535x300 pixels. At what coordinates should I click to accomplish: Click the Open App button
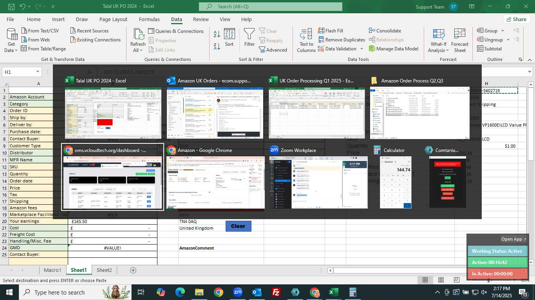click(x=514, y=239)
